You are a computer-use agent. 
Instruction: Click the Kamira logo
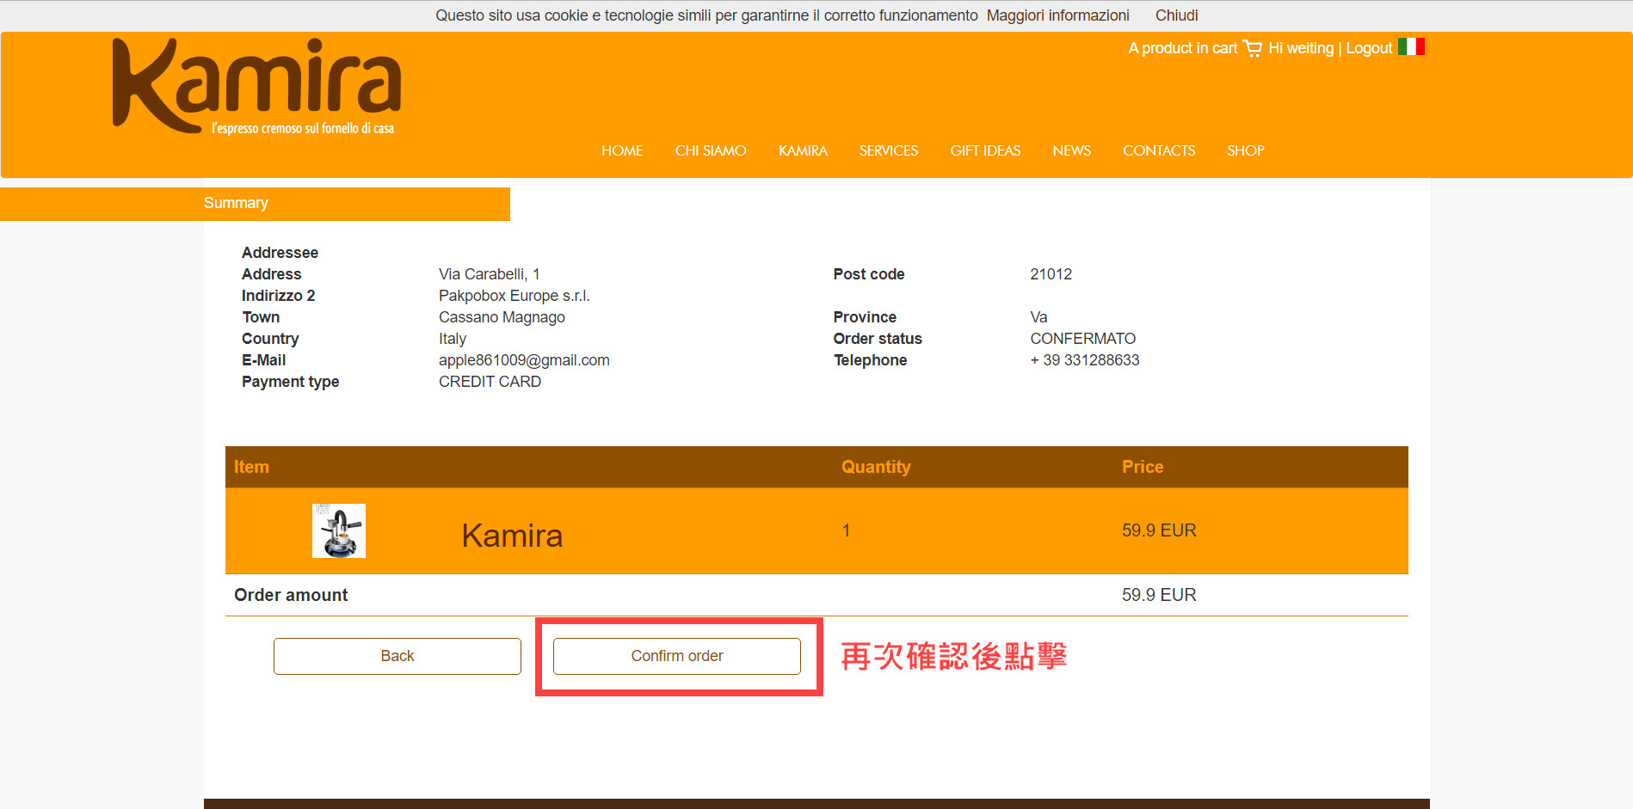(x=256, y=87)
